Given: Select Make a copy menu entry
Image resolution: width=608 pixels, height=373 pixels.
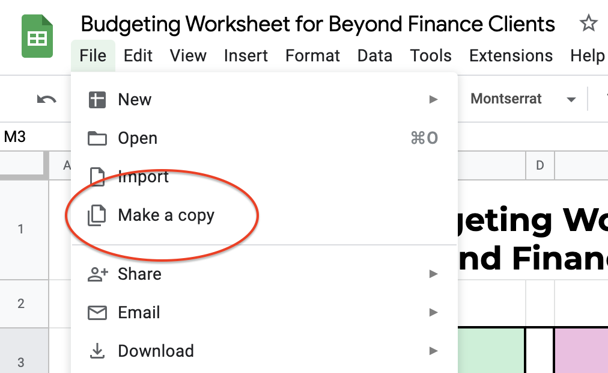Looking at the screenshot, I should 264,215.
